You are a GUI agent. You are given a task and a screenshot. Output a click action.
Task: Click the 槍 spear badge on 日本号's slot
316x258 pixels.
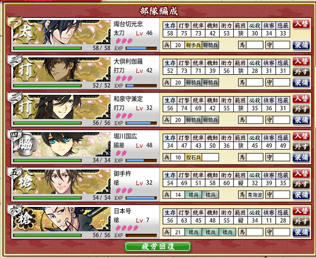[26, 220]
